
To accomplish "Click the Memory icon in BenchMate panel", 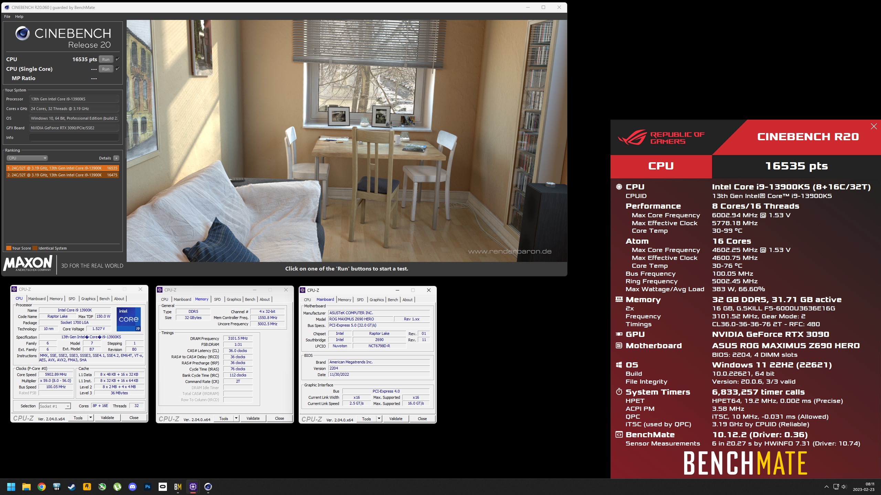I will point(619,299).
